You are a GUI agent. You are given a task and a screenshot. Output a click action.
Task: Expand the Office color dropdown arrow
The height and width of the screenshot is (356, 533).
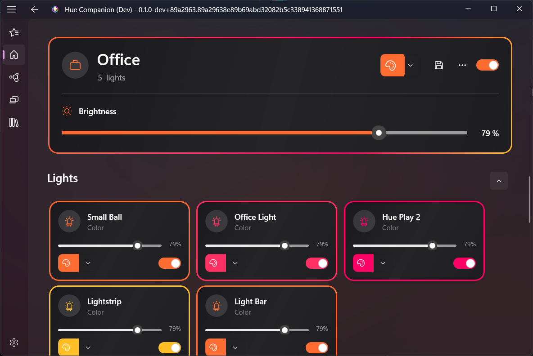(x=410, y=65)
